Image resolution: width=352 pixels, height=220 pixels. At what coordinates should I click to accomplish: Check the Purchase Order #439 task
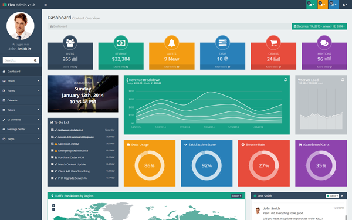pos(52,157)
